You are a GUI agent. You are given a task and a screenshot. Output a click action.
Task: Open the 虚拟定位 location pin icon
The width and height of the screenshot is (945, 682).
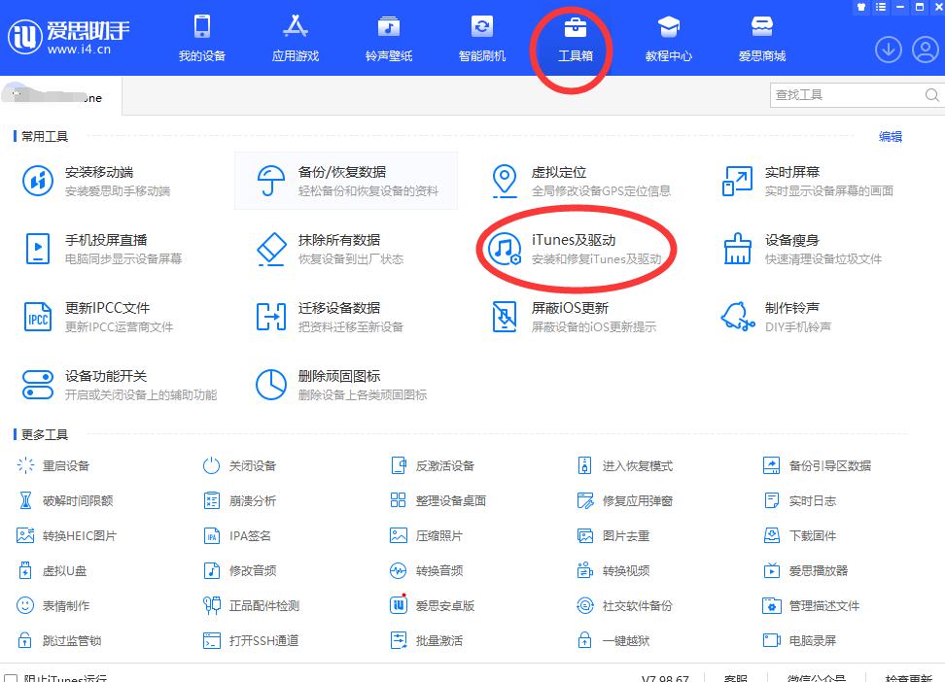click(505, 181)
